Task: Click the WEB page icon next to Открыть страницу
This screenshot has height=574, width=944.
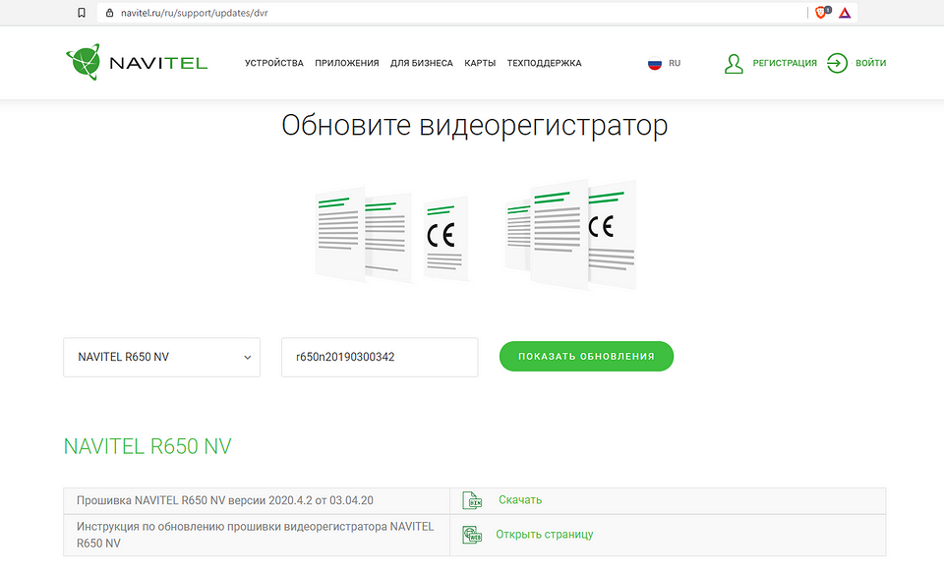Action: pyautogui.click(x=470, y=535)
